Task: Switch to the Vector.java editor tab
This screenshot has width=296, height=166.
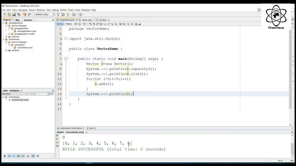Action: pos(87,20)
